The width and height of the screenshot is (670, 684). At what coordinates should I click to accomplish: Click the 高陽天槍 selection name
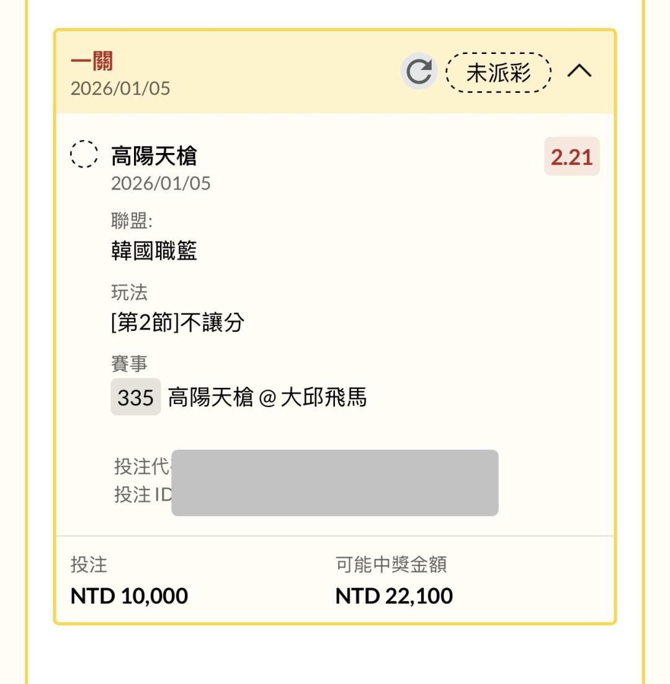coord(154,156)
